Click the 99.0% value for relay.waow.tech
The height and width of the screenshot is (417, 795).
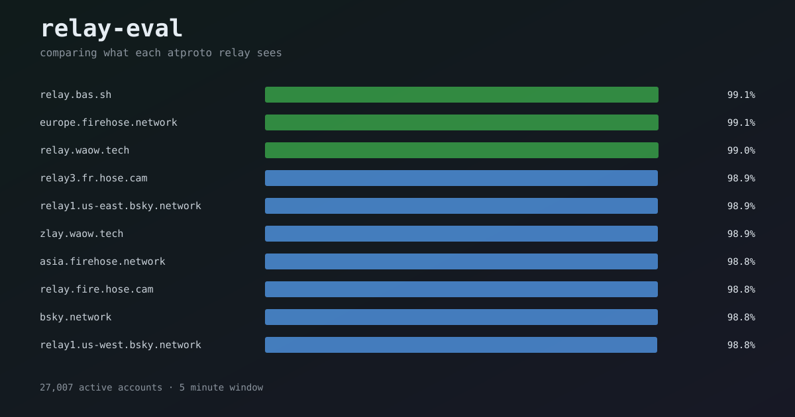point(741,150)
